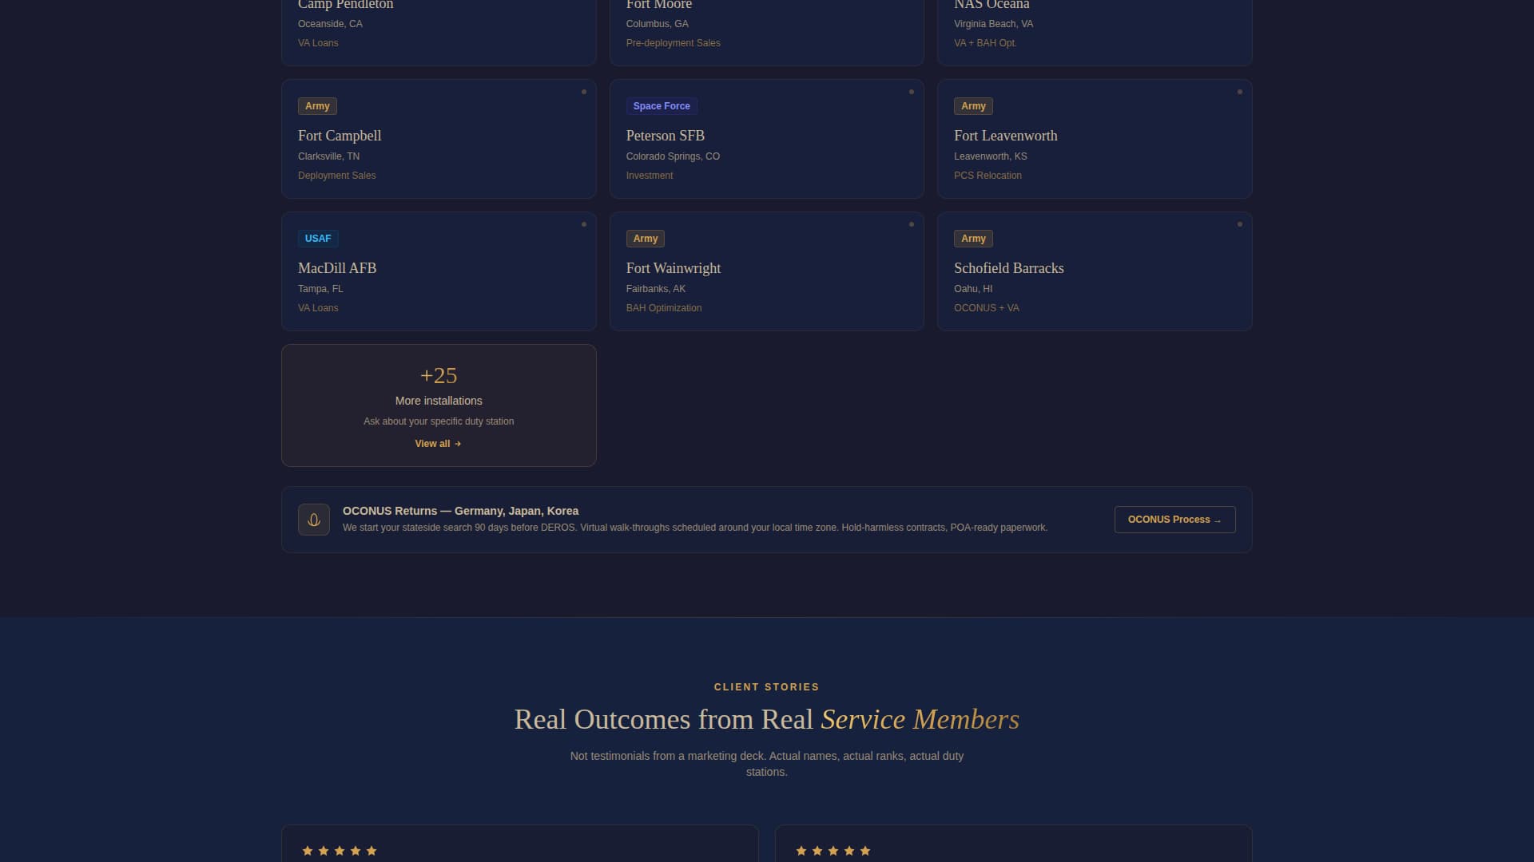Click the globe icon in the OCONUS Returns banner
The width and height of the screenshot is (1534, 862).
(x=313, y=519)
